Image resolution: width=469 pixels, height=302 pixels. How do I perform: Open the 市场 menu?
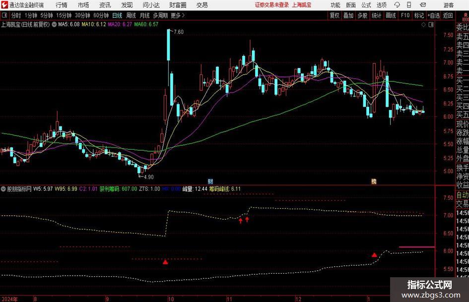click(83, 5)
